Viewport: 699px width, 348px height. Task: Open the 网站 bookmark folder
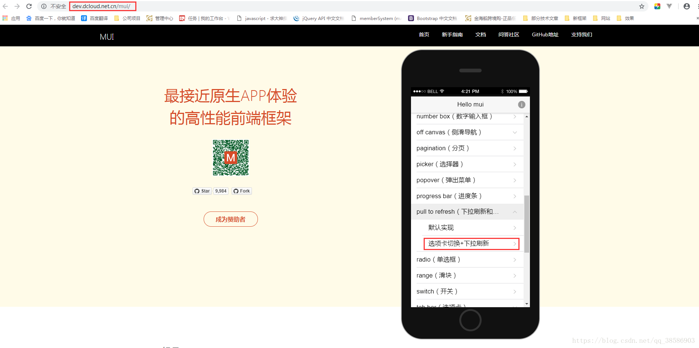click(x=602, y=18)
